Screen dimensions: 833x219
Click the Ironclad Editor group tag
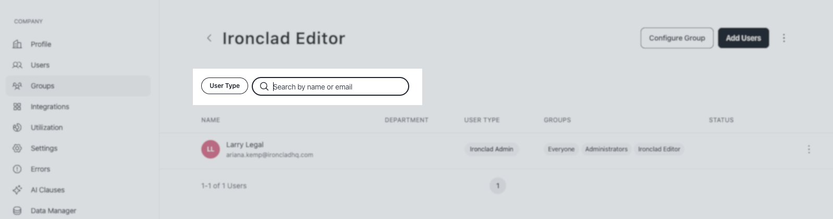[x=659, y=149]
